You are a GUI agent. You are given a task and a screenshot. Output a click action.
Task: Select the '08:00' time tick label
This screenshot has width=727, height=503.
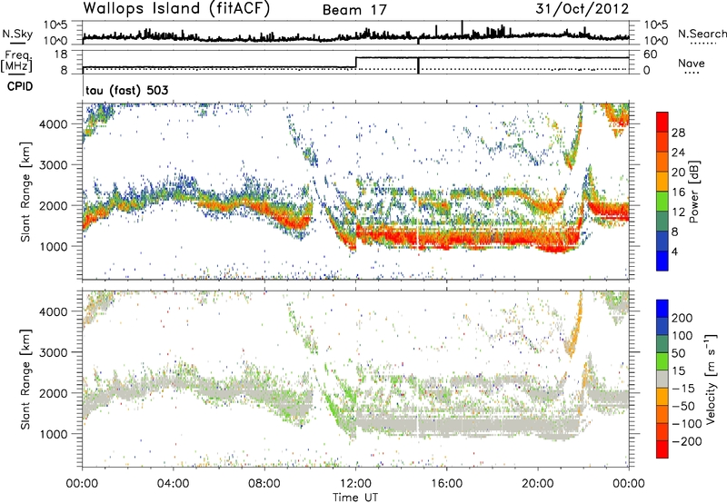coord(264,484)
